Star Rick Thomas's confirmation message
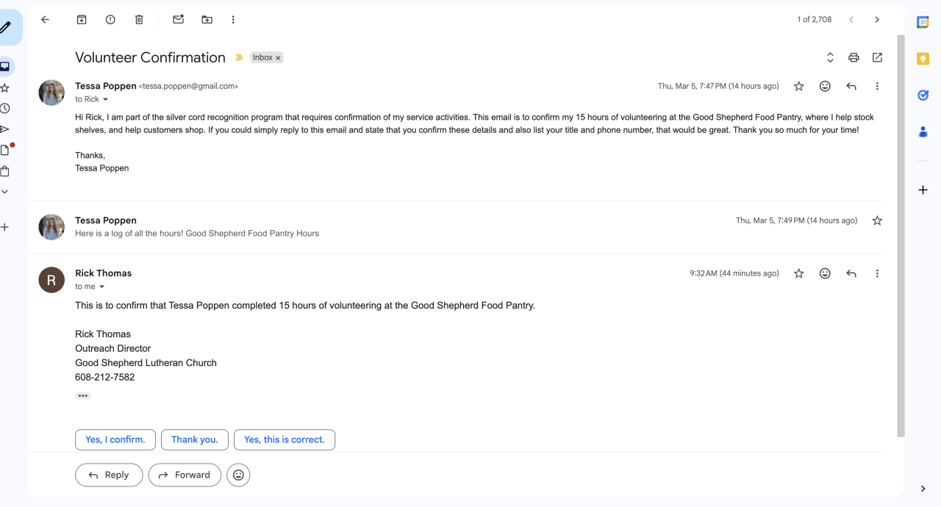 pos(799,273)
